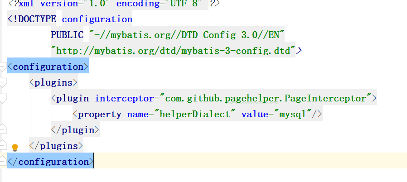Click the mybatis-3-config.dtd URL string
407x182 pixels.
173,51
